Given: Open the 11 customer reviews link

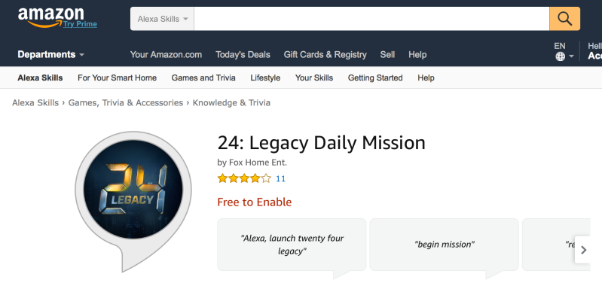Looking at the screenshot, I should (x=280, y=179).
